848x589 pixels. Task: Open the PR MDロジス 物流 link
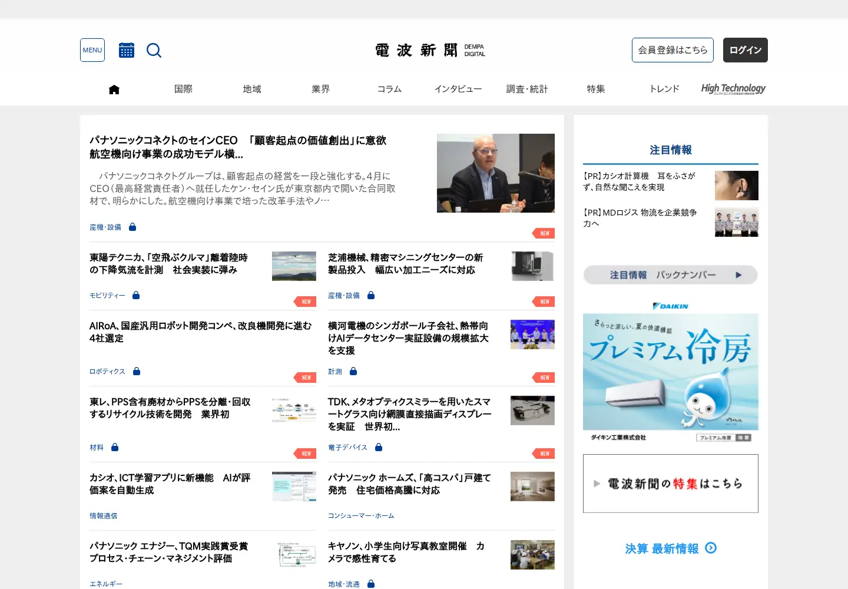point(640,218)
